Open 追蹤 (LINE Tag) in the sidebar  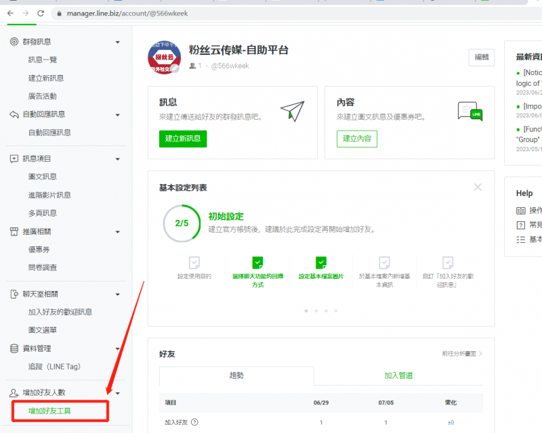coord(54,366)
